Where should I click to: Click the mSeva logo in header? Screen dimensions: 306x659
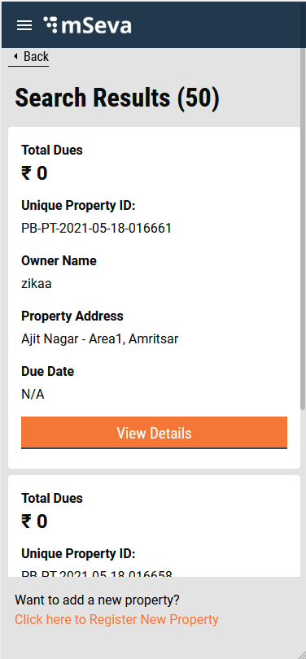point(87,25)
